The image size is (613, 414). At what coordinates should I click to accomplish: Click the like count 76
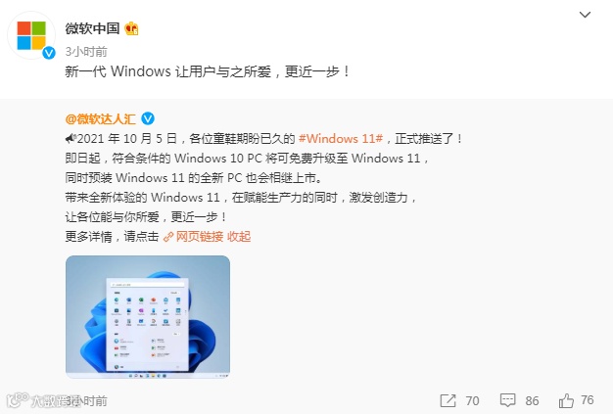click(588, 400)
